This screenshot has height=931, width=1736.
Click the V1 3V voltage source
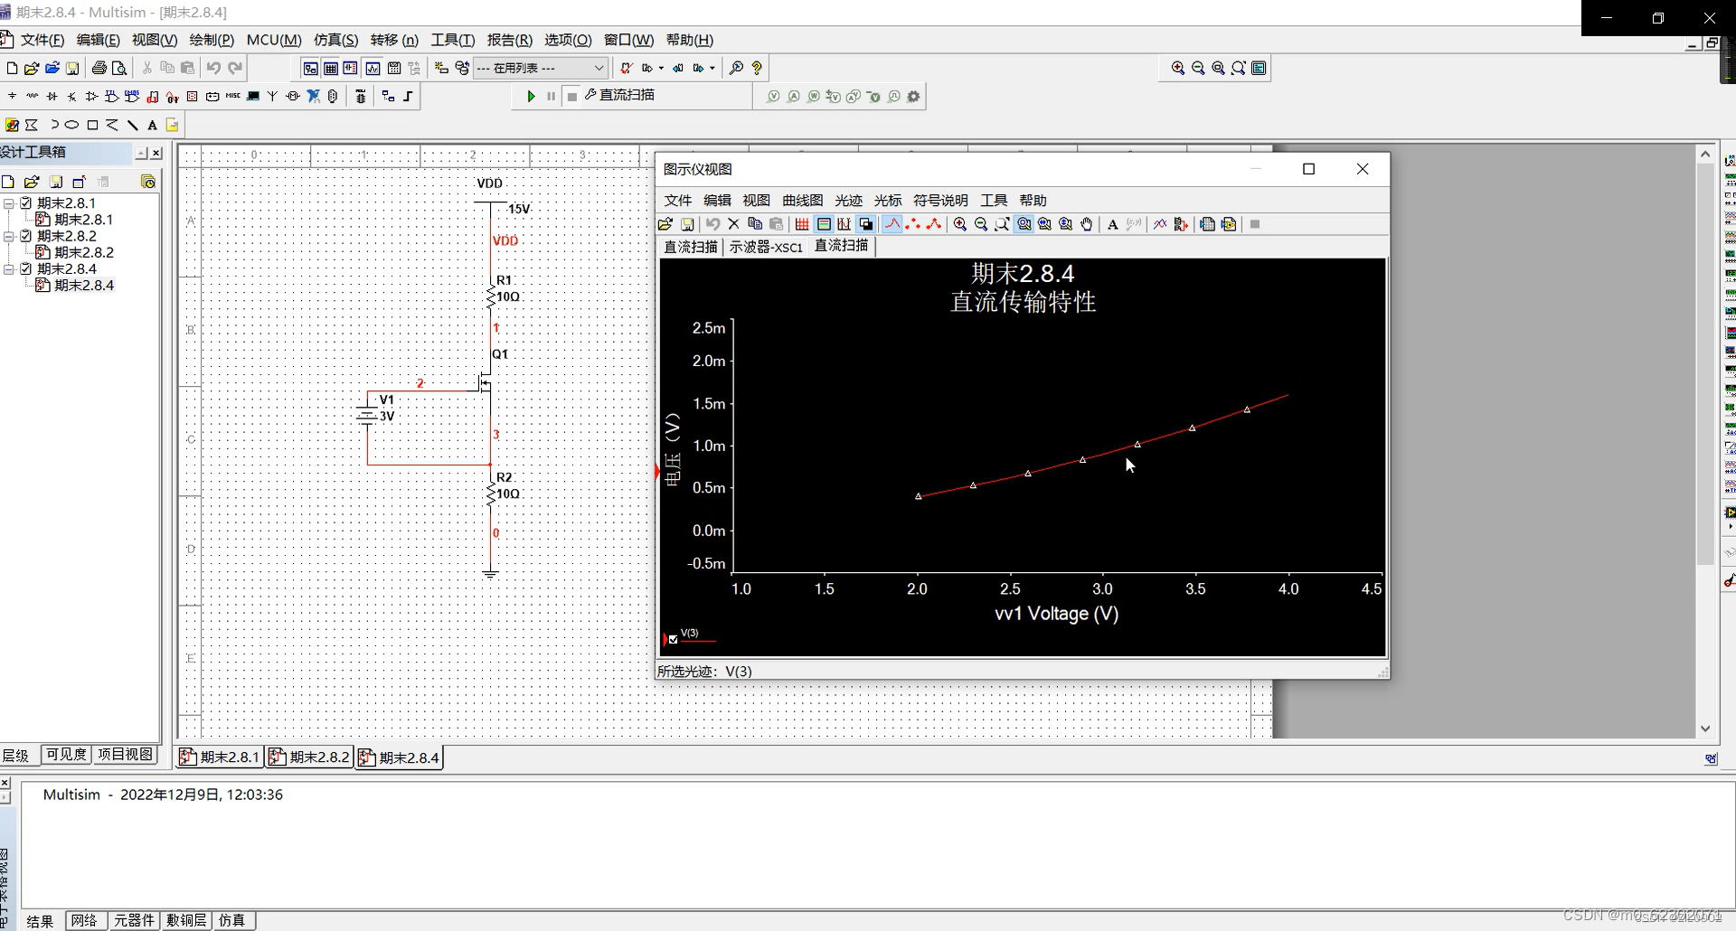pyautogui.click(x=367, y=415)
